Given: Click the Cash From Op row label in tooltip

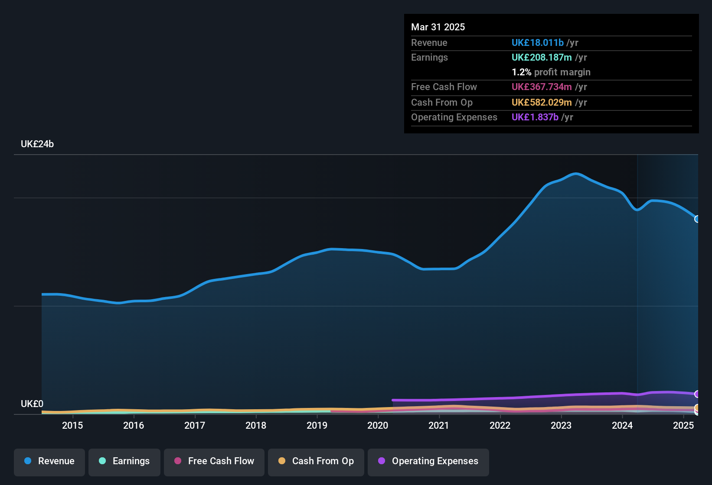Looking at the screenshot, I should click(x=442, y=102).
